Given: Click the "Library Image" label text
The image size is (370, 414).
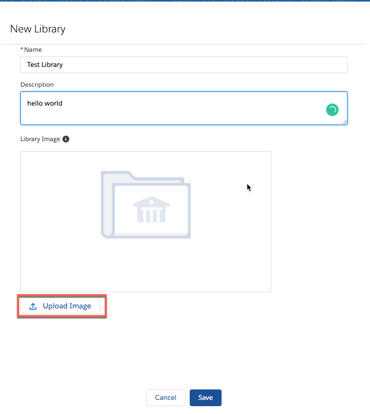Looking at the screenshot, I should 40,140.
